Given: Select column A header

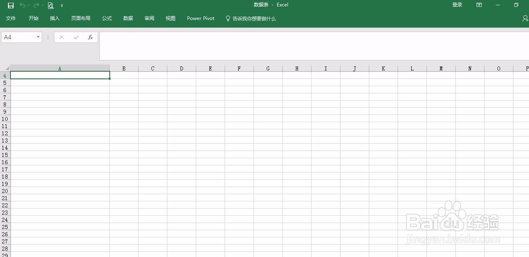Looking at the screenshot, I should click(60, 68).
